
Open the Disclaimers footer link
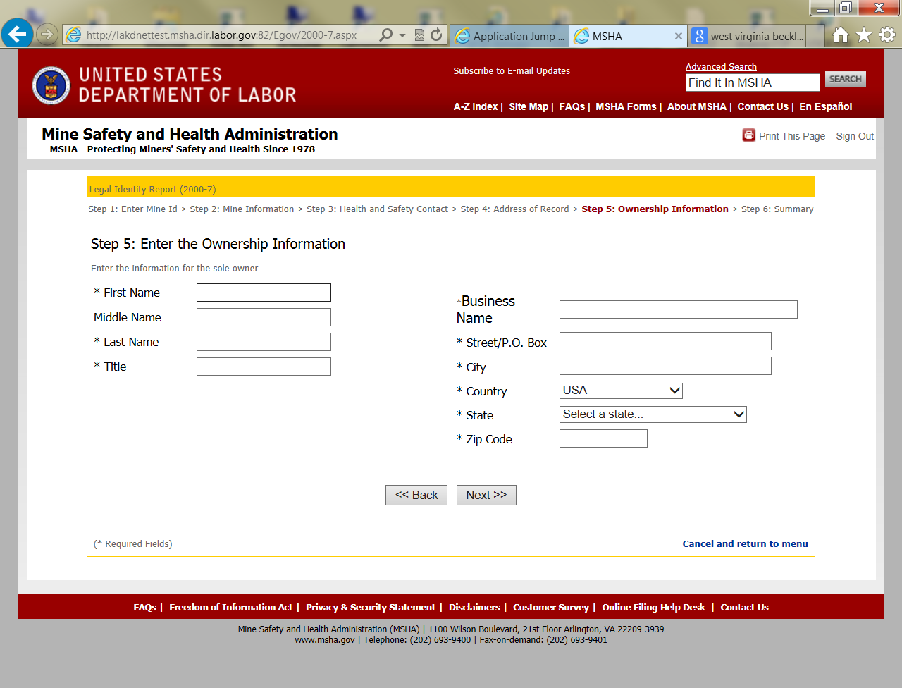474,607
